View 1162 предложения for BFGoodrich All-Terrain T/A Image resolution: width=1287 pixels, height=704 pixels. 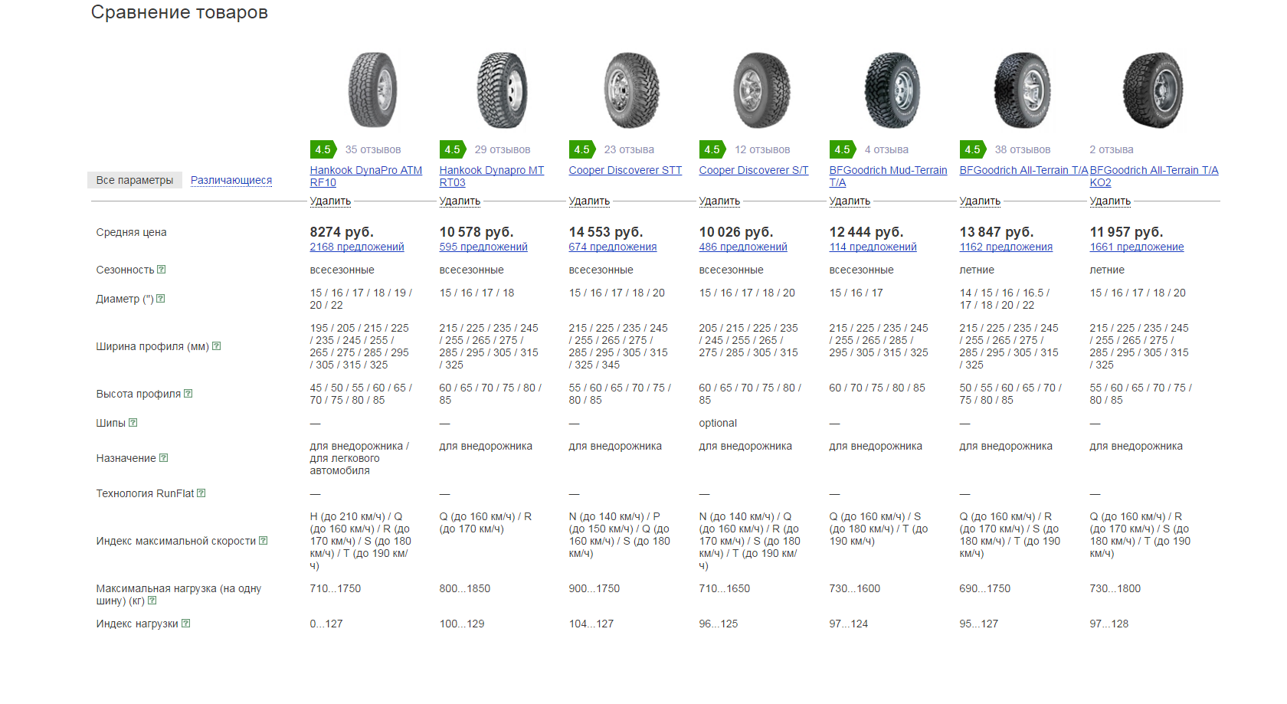(x=1006, y=247)
